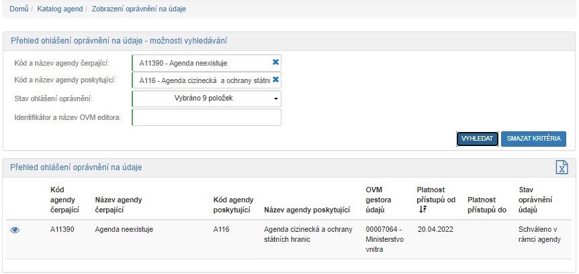Click the Stav oprávnění údajů column header
The width and height of the screenshot is (579, 274).
[x=535, y=200]
